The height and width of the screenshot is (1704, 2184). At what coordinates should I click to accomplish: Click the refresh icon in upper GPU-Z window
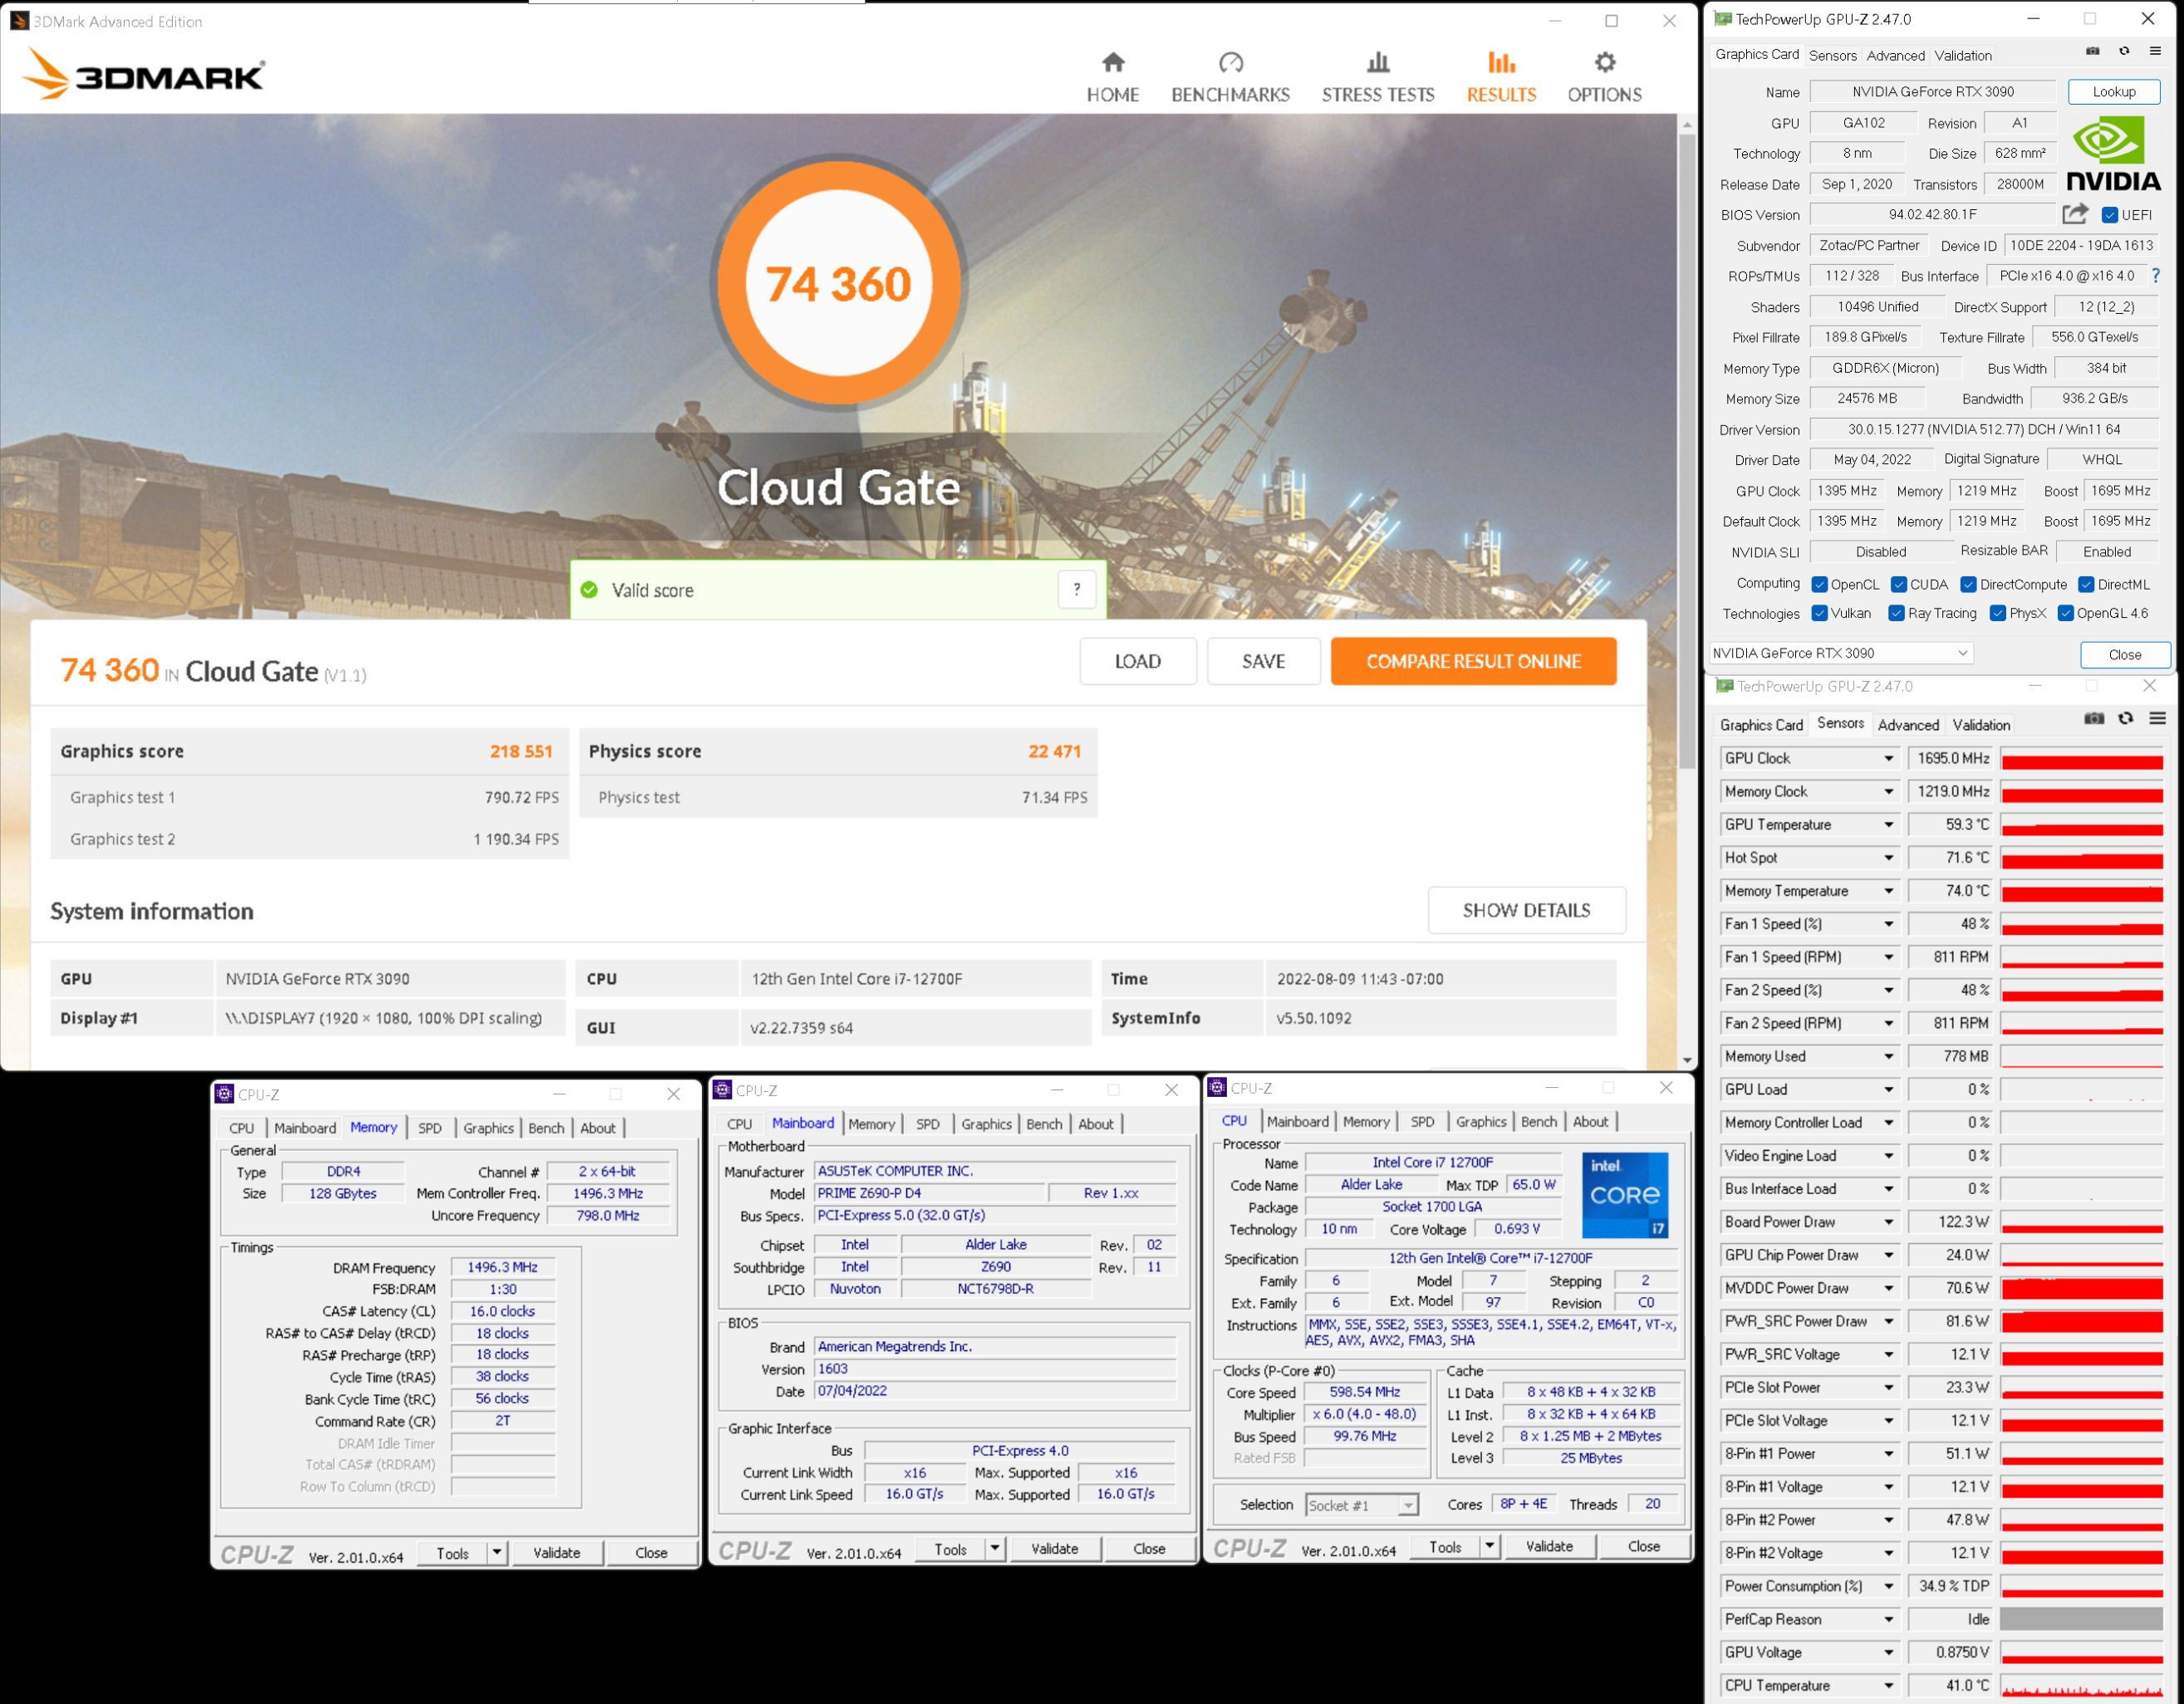2124,52
